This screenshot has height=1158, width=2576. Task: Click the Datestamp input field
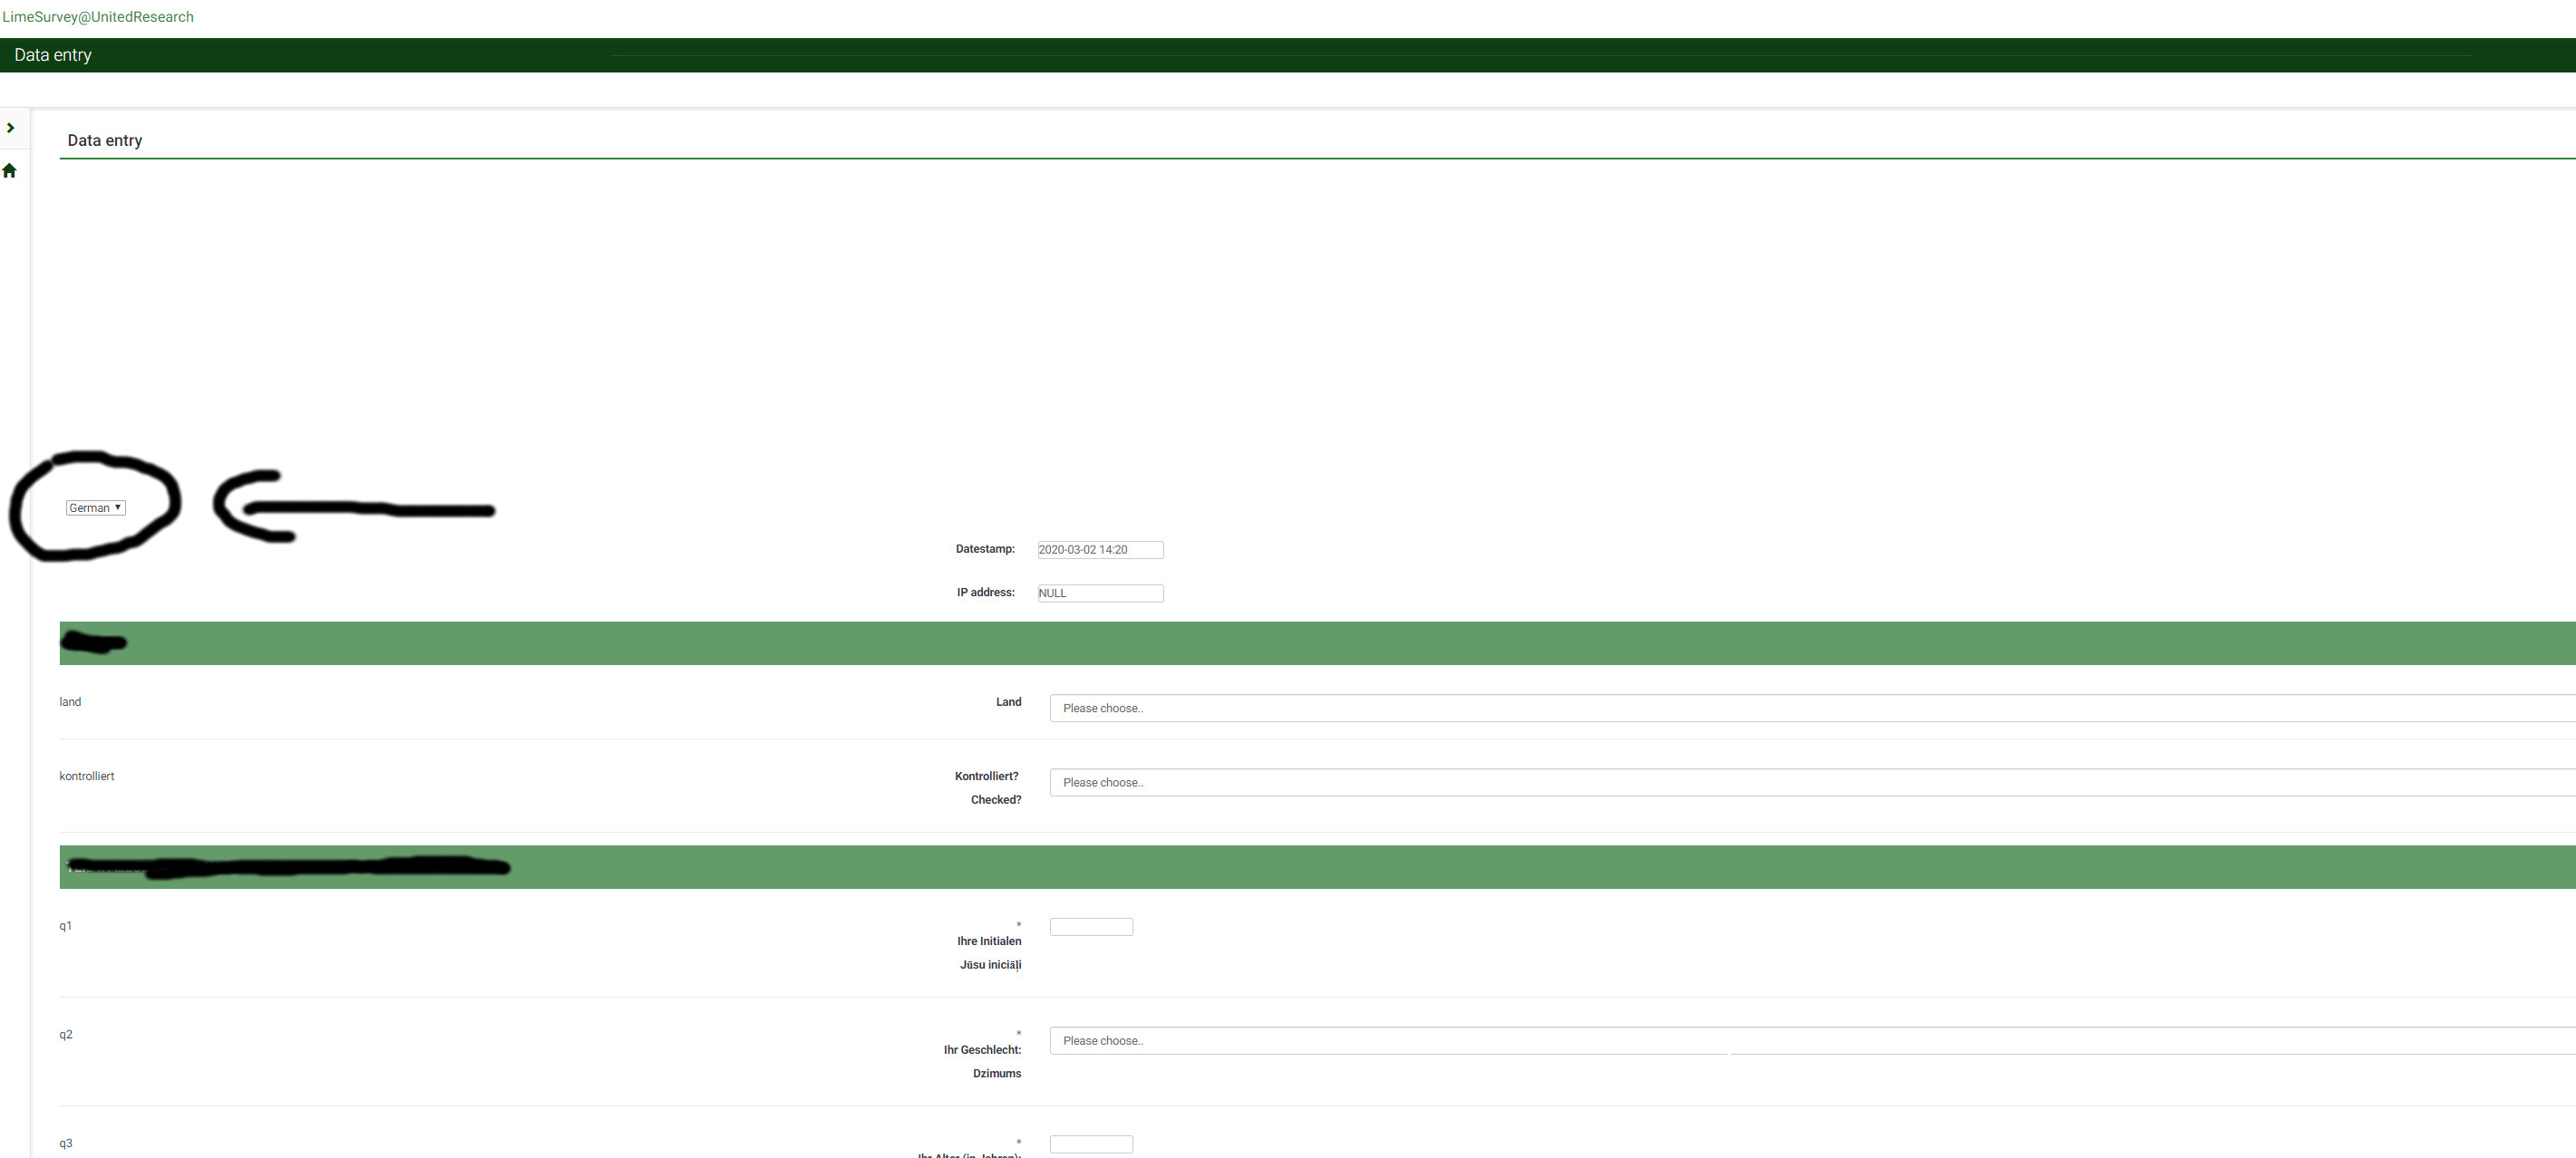1100,549
